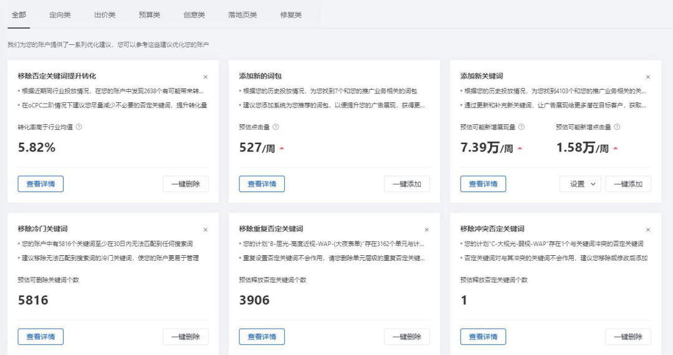673x355 pixels.
Task: Click help icon beside 转化率高于行业均值
Action: pyautogui.click(x=79, y=127)
